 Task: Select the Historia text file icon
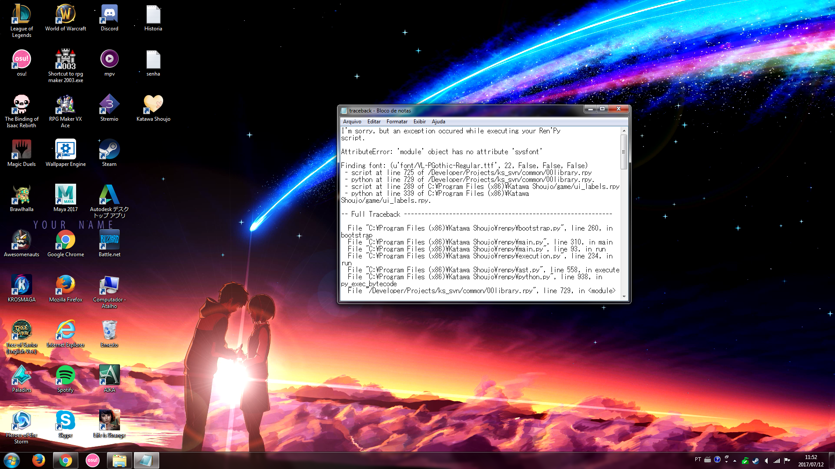153,18
